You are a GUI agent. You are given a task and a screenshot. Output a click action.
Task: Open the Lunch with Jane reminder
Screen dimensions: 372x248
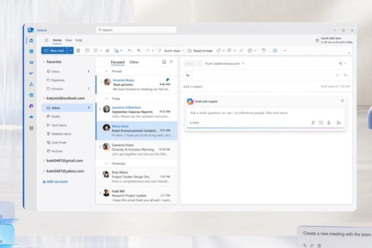coord(334,40)
